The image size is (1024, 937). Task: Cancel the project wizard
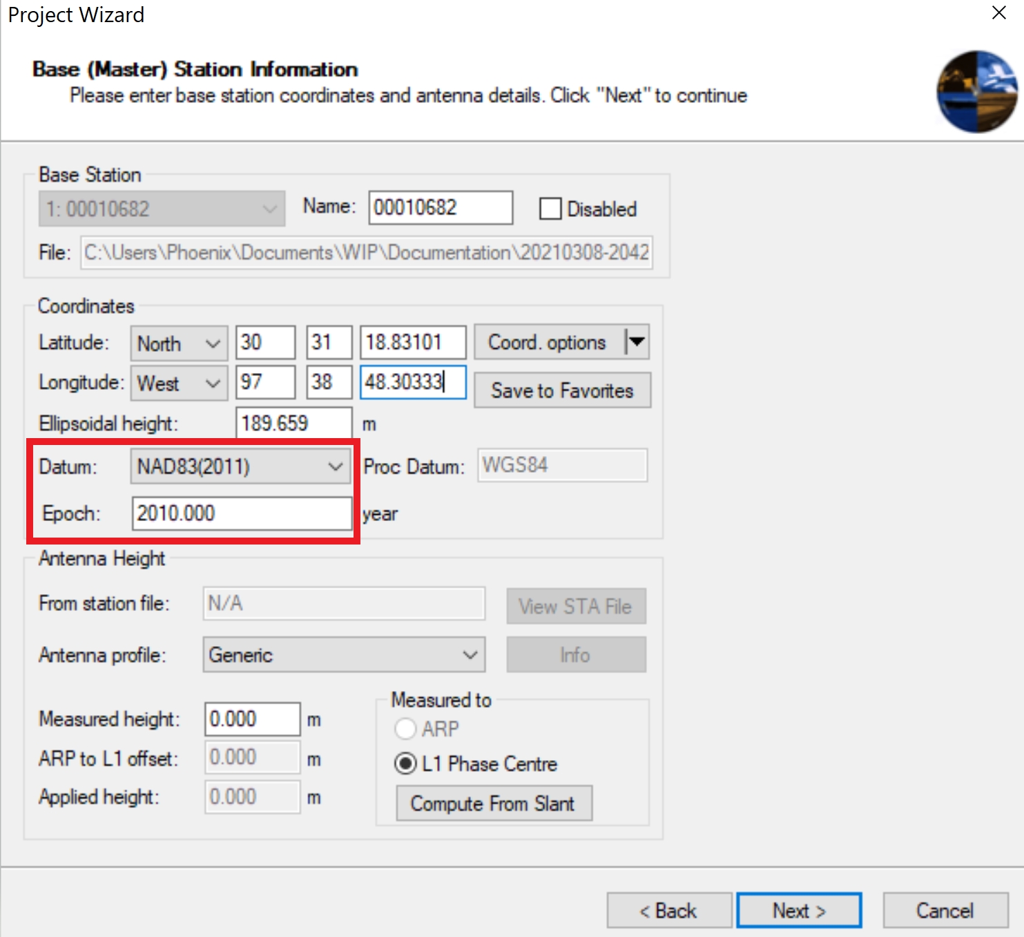(x=945, y=911)
